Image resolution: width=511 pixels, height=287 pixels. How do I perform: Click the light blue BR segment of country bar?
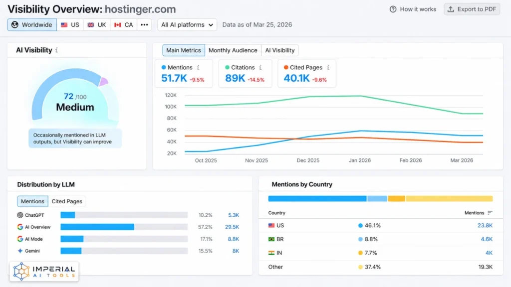click(x=377, y=198)
